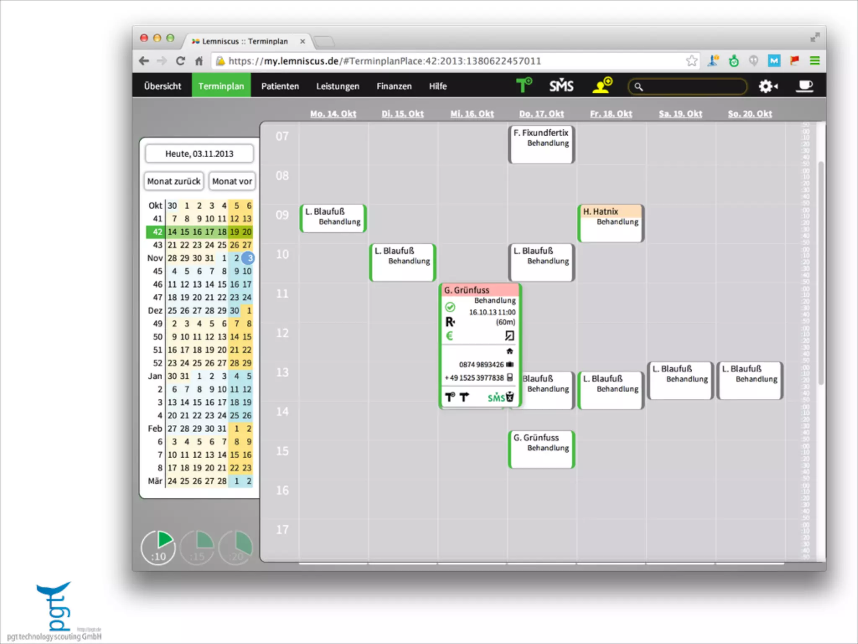
Task: Select the :15 minute interval clock
Action: coord(197,548)
